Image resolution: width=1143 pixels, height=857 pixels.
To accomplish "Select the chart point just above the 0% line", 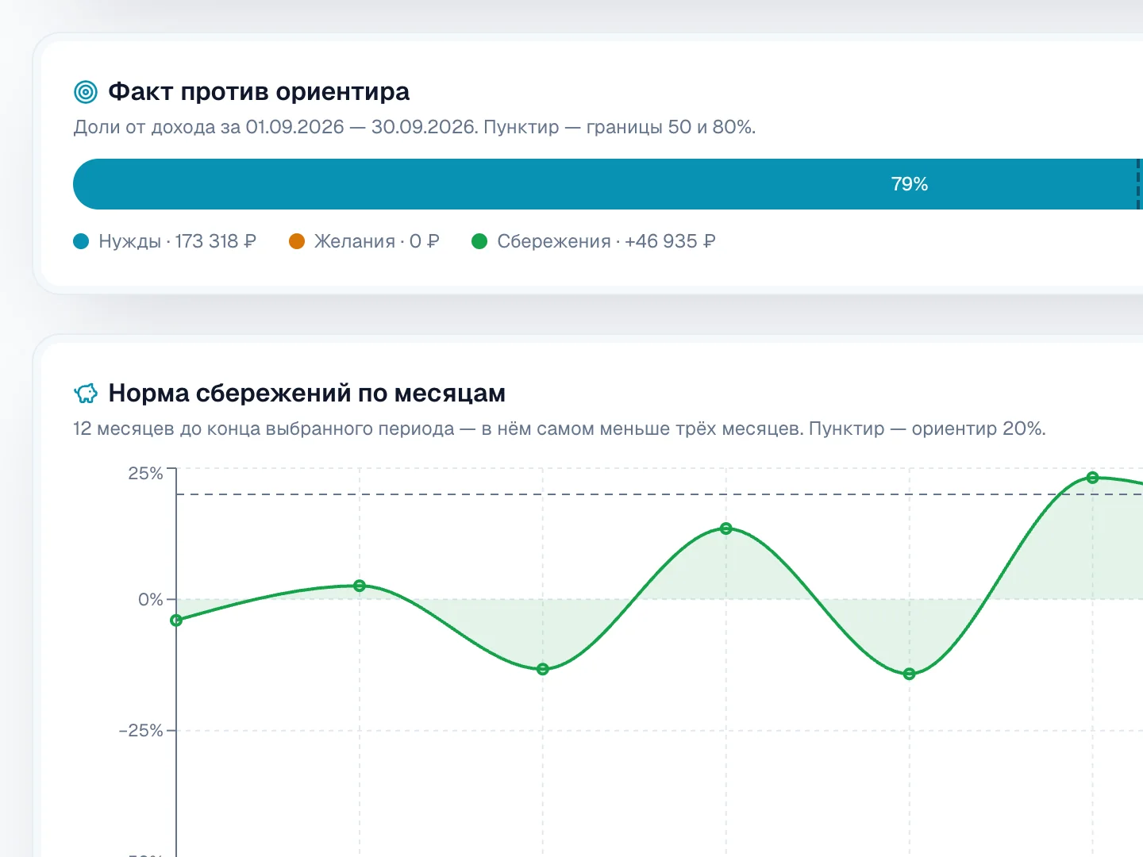I will coord(360,586).
